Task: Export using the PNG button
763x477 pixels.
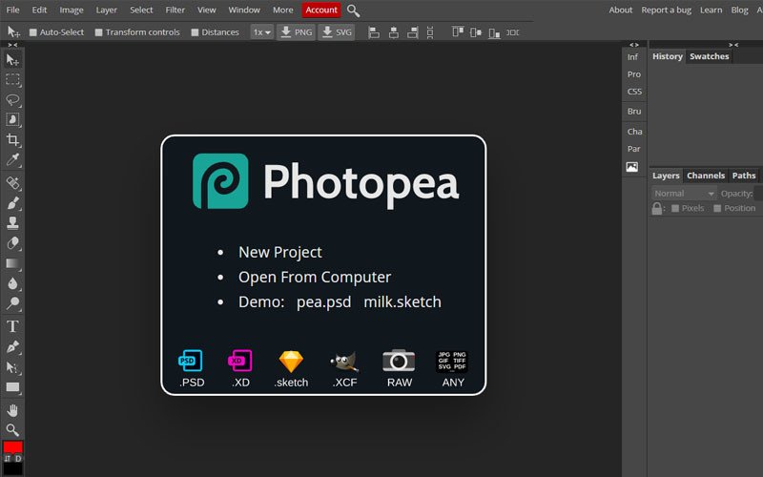Action: tap(297, 32)
